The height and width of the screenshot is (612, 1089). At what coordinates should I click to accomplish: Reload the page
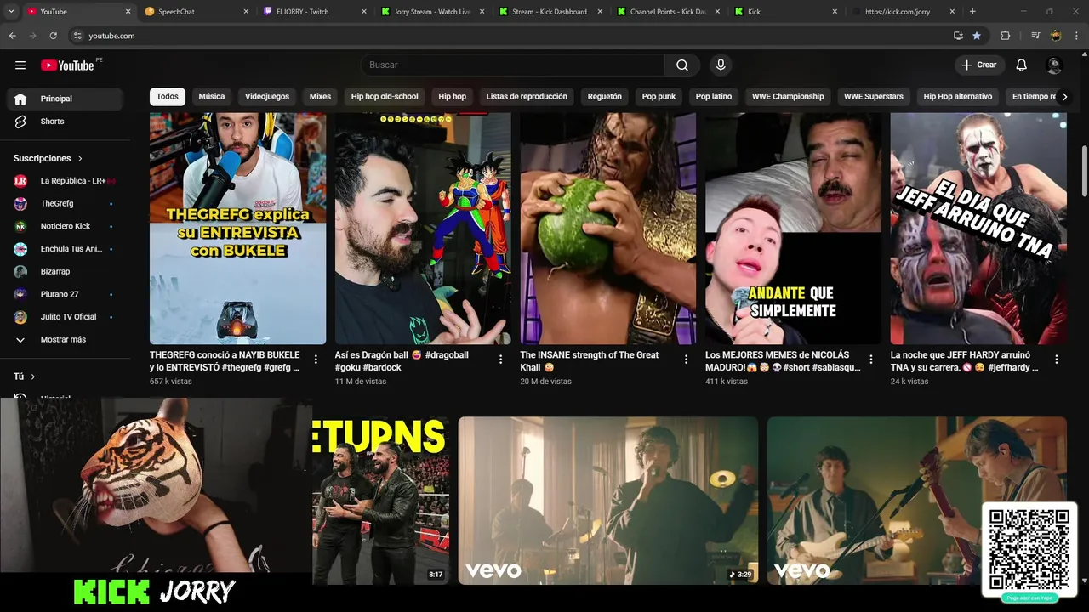tap(54, 36)
